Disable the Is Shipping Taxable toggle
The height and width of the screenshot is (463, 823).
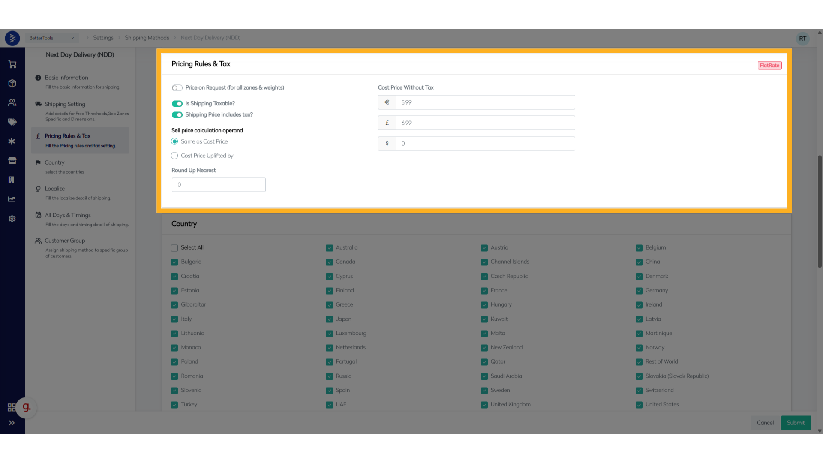click(177, 104)
